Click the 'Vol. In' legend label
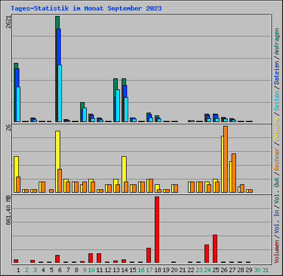The width and height of the screenshot is (283, 276). (x=276, y=221)
